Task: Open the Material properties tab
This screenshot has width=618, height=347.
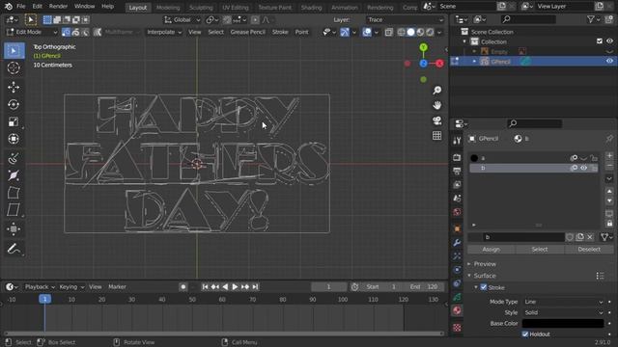Action: coord(457,310)
